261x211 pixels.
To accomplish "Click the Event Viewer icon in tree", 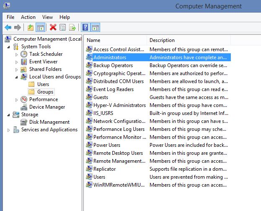I will [24, 62].
